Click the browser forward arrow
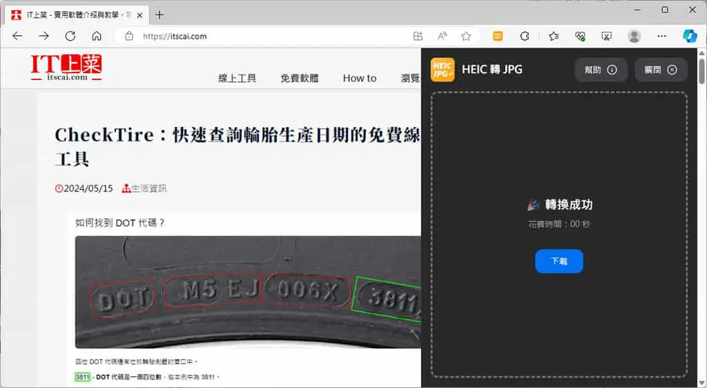This screenshot has width=707, height=388. tap(43, 36)
